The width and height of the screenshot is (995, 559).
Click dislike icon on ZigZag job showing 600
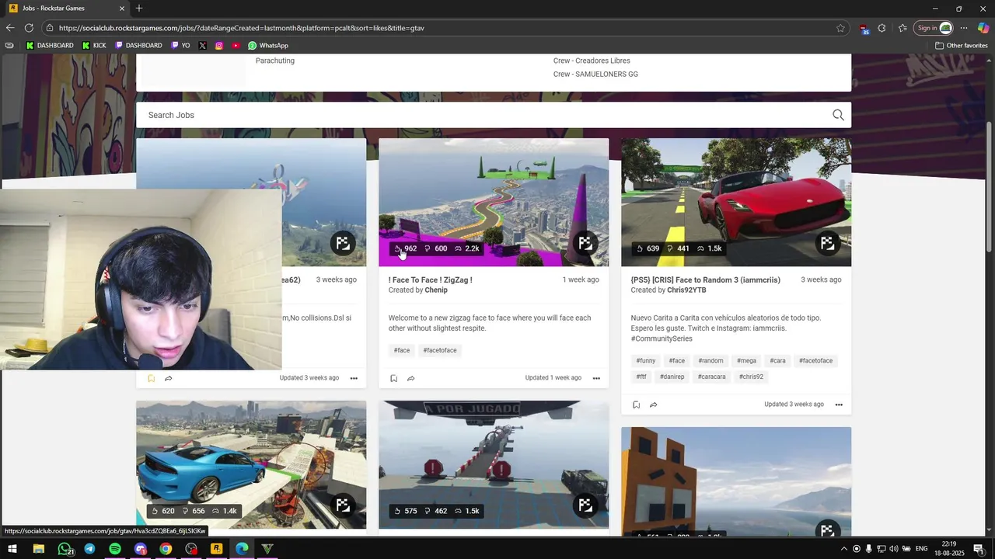click(428, 248)
